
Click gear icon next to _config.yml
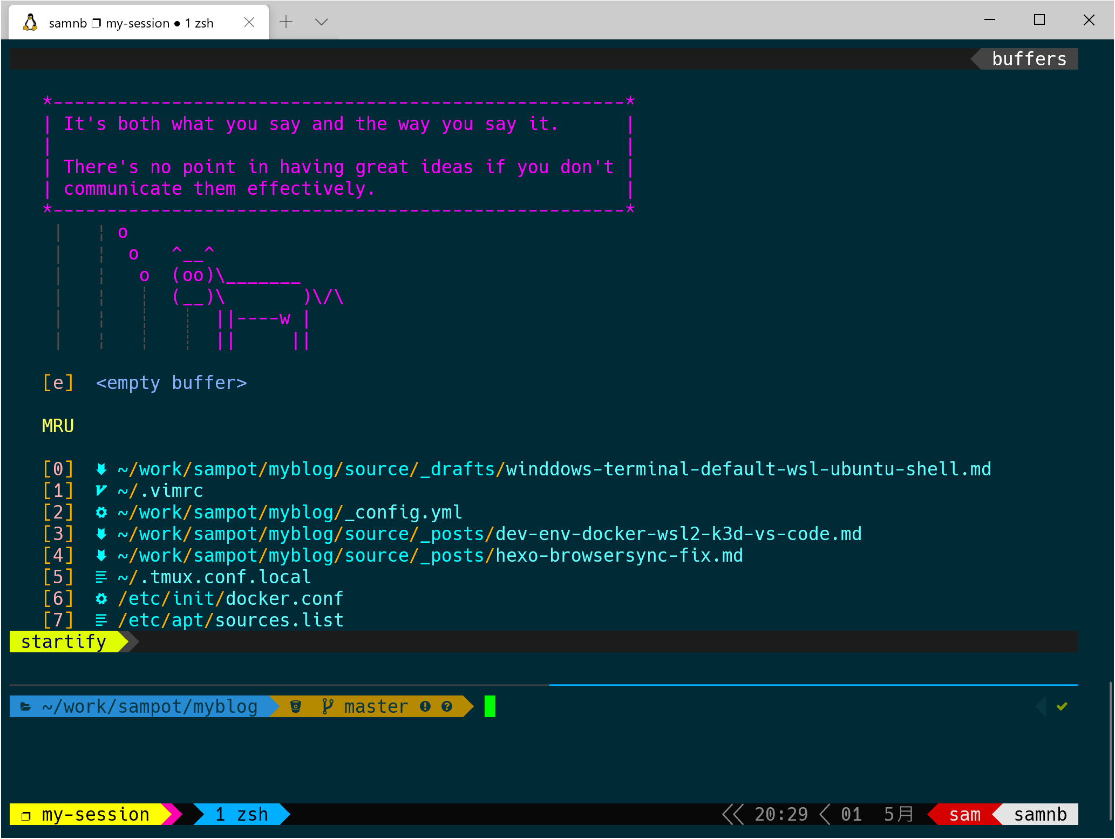[x=101, y=512]
